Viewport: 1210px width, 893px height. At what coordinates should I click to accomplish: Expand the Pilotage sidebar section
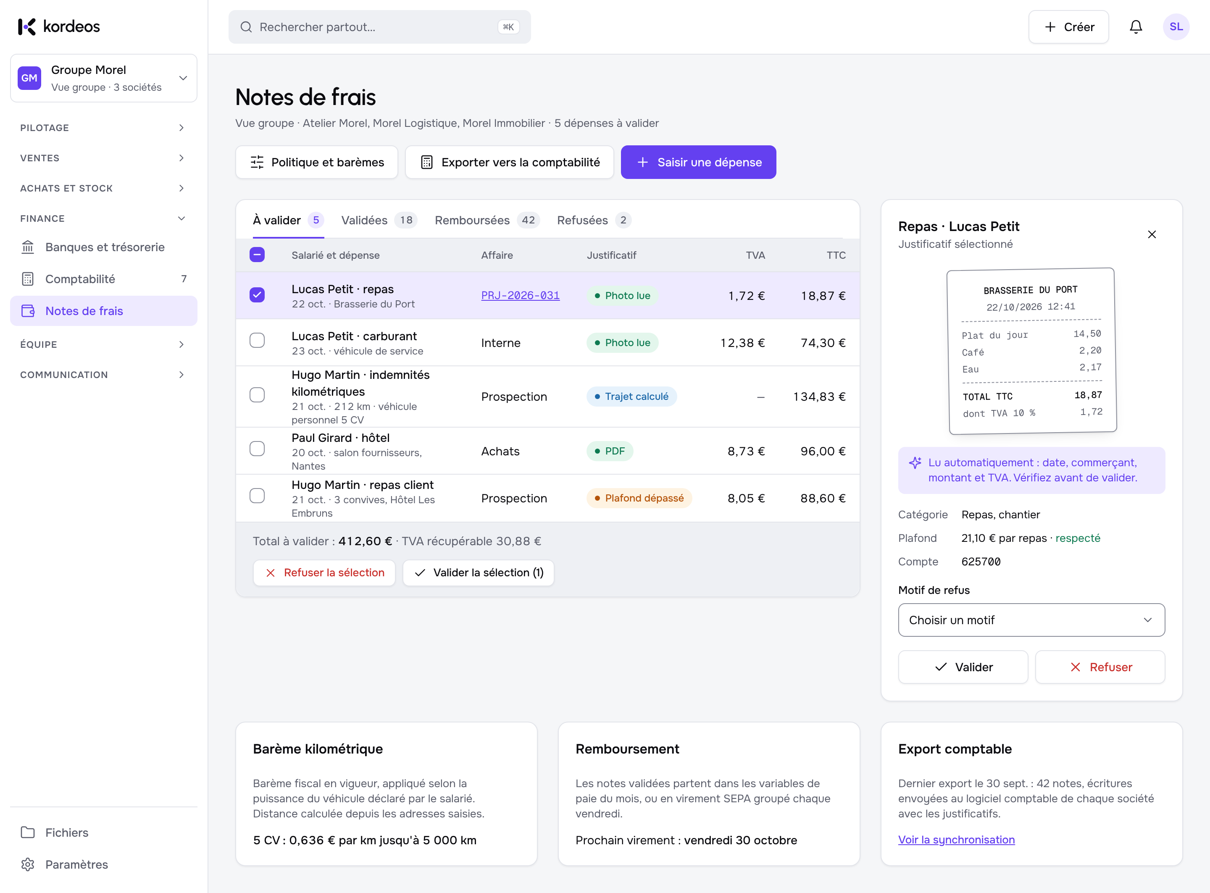104,128
